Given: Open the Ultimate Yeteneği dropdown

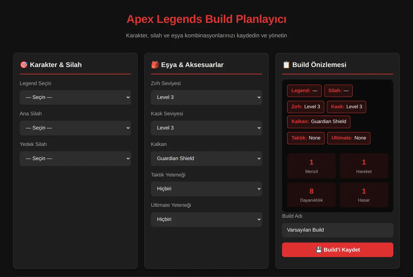Looking at the screenshot, I should pyautogui.click(x=206, y=219).
